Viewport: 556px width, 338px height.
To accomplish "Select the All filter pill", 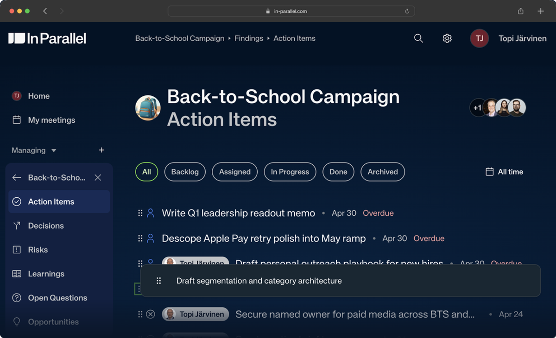I will 146,172.
